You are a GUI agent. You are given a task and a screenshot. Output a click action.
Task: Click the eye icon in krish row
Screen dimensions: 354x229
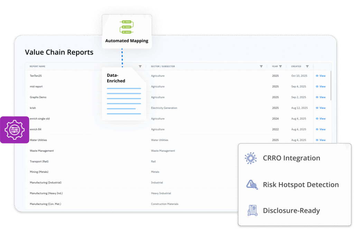[317, 108]
